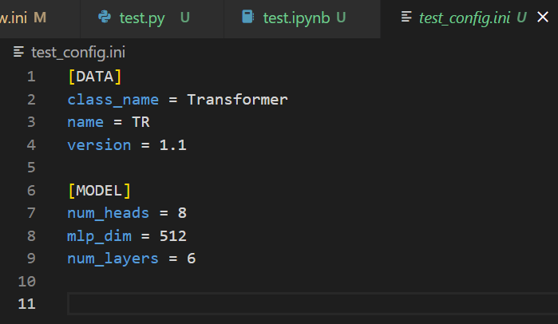Click on the Transformer value text
The height and width of the screenshot is (324, 558).
[x=237, y=100]
